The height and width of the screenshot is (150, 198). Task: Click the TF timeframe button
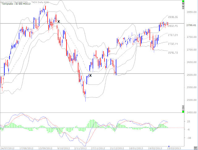point(196,148)
